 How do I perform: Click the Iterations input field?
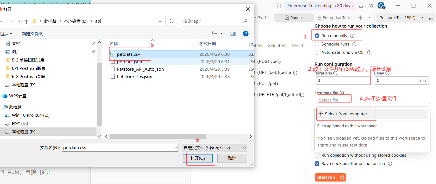[343, 81]
